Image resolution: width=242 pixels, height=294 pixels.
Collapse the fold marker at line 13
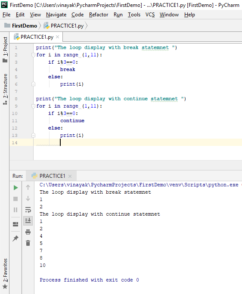point(34,135)
